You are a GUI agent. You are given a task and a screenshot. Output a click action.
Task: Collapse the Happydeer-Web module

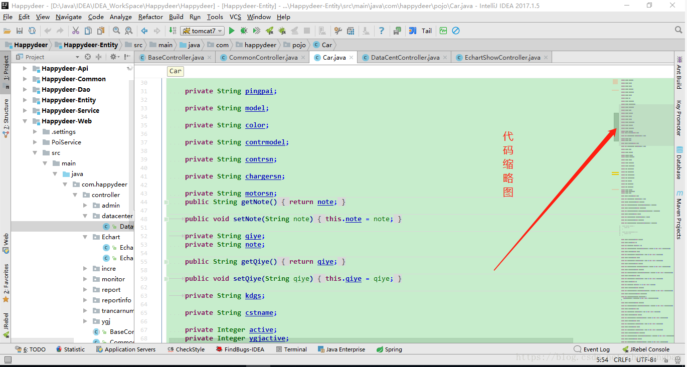25,121
